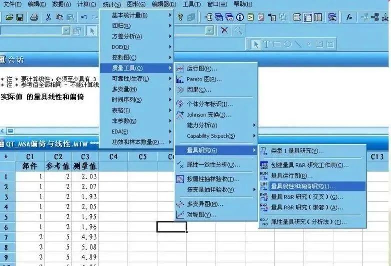The image size is (391, 266).
Task: Select the arrow pointer in graph editing toolbar
Action: tap(256, 44)
